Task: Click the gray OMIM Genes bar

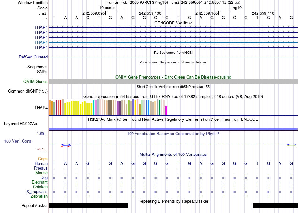Action: [173, 82]
